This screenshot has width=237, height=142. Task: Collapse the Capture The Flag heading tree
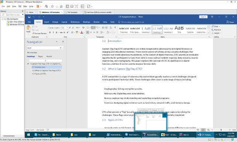point(28,64)
